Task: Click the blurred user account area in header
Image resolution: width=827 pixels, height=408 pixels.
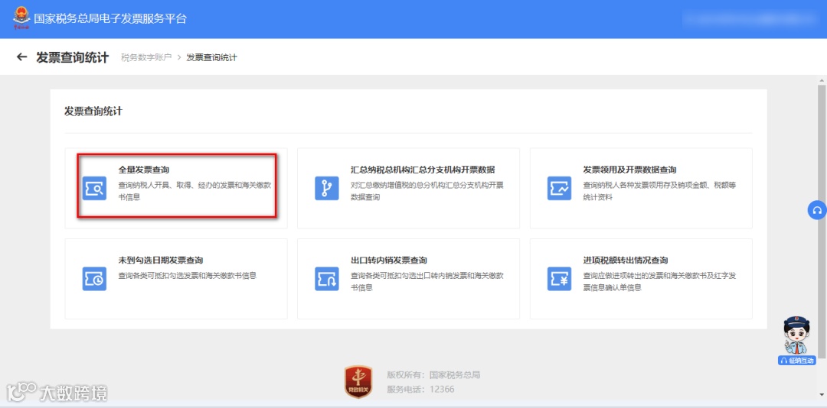Action: [x=748, y=18]
